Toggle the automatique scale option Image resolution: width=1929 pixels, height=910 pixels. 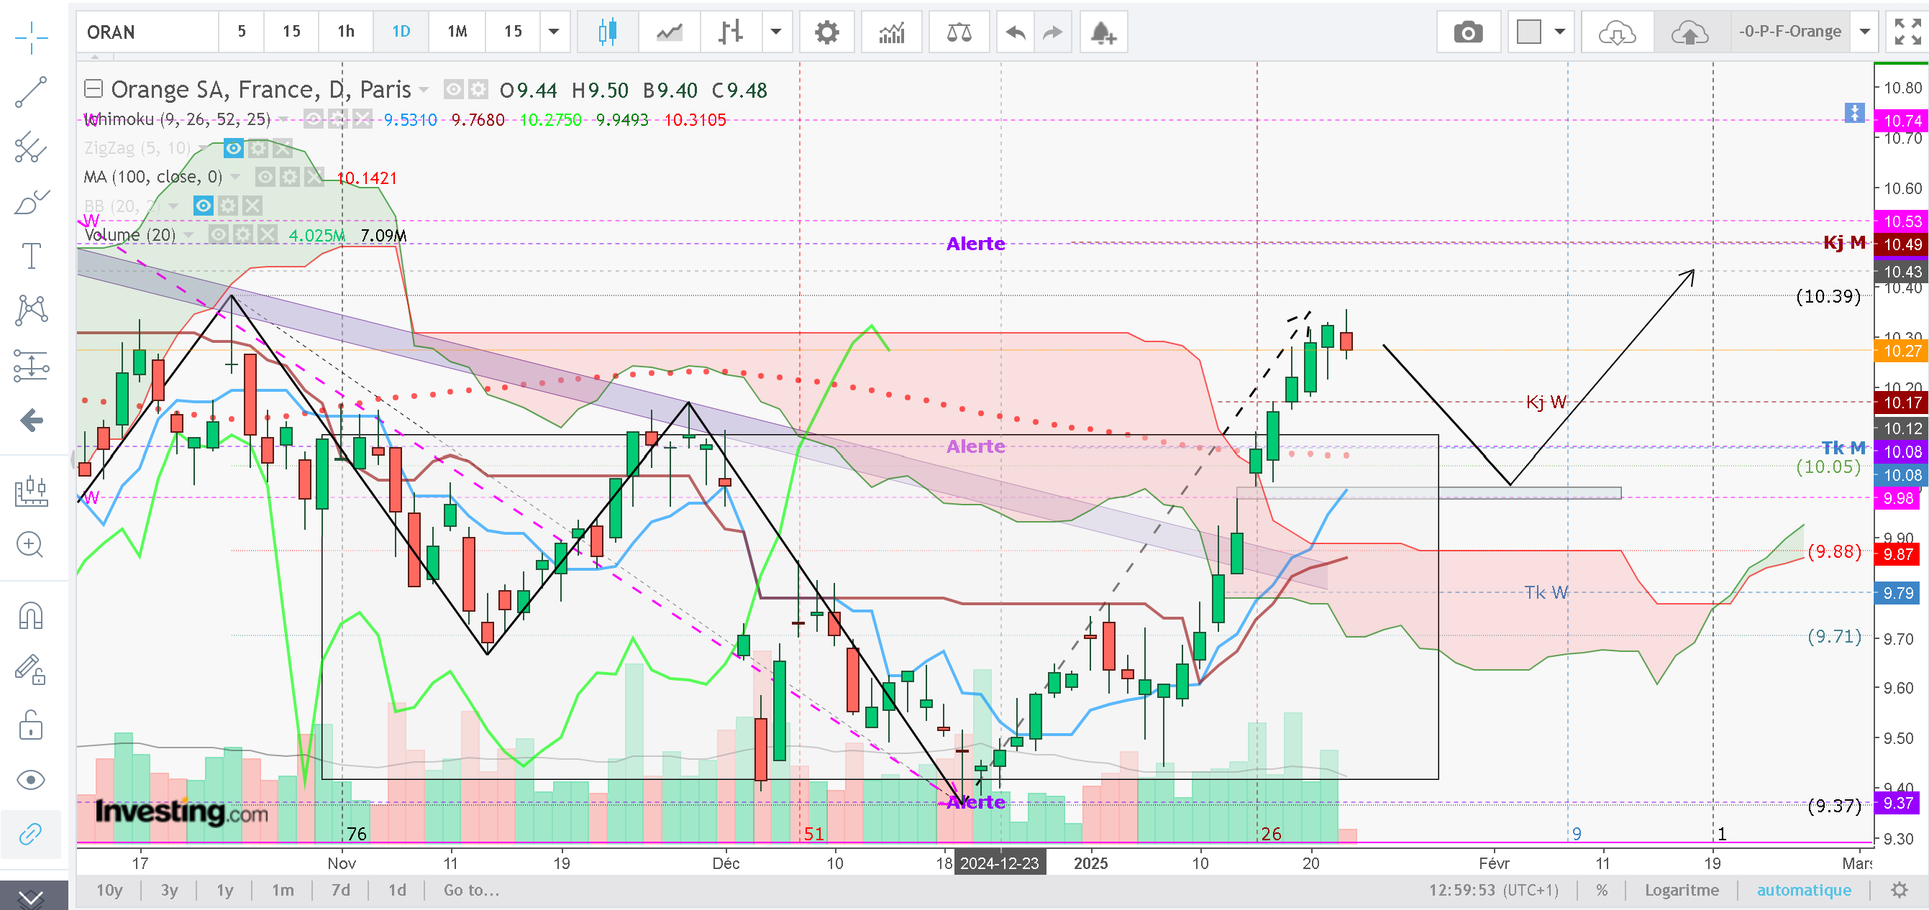point(1803,890)
